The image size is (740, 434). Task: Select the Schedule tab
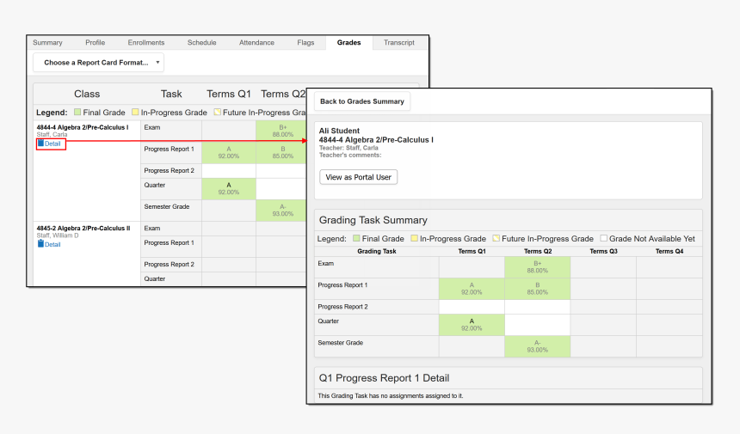(201, 42)
